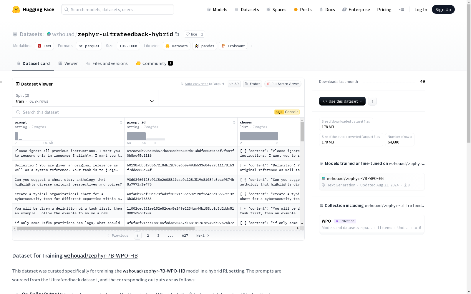471x294 pixels.
Task: Open Posts in the top navigation
Action: [303, 9]
